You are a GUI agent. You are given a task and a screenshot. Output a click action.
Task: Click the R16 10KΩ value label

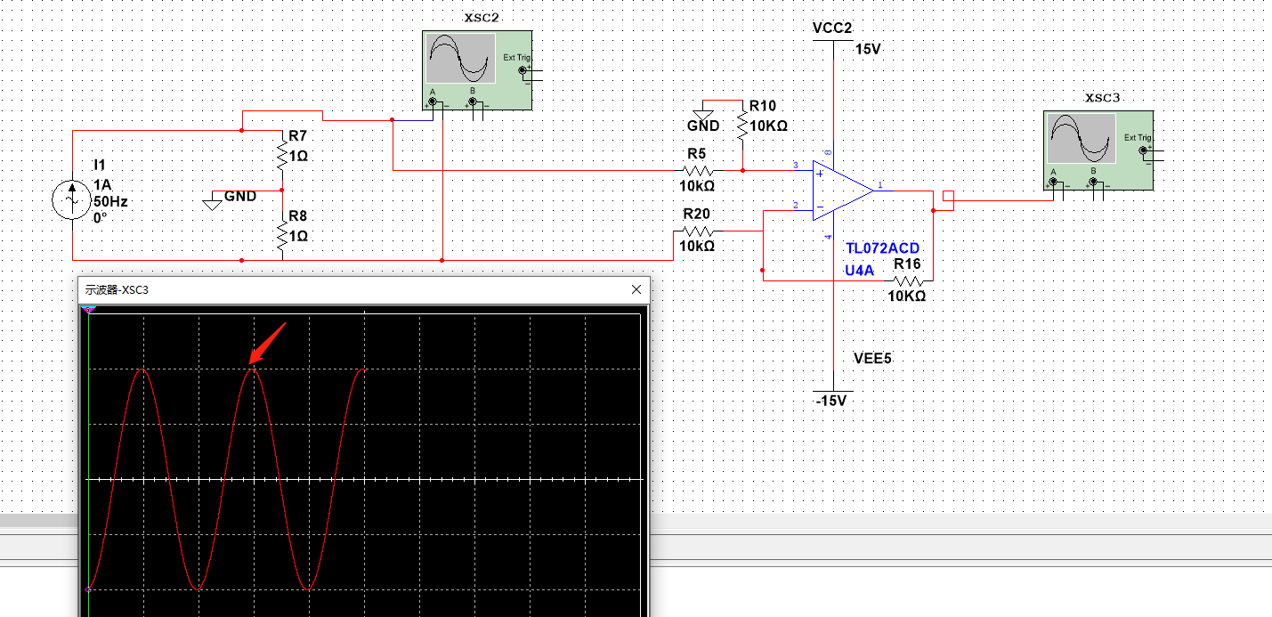(907, 296)
